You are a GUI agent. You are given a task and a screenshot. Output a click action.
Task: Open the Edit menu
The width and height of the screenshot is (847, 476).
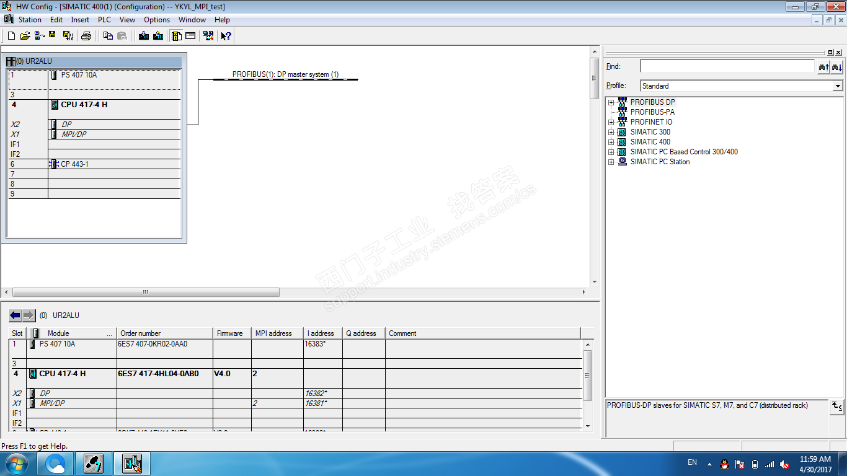(56, 20)
